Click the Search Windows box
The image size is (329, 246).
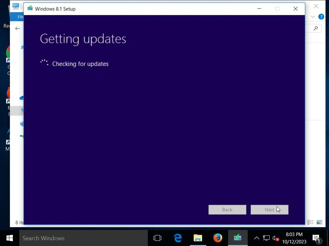point(84,238)
